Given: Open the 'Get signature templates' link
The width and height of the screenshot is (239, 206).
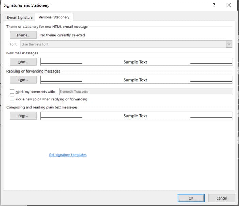Looking at the screenshot, I should pos(68,155).
